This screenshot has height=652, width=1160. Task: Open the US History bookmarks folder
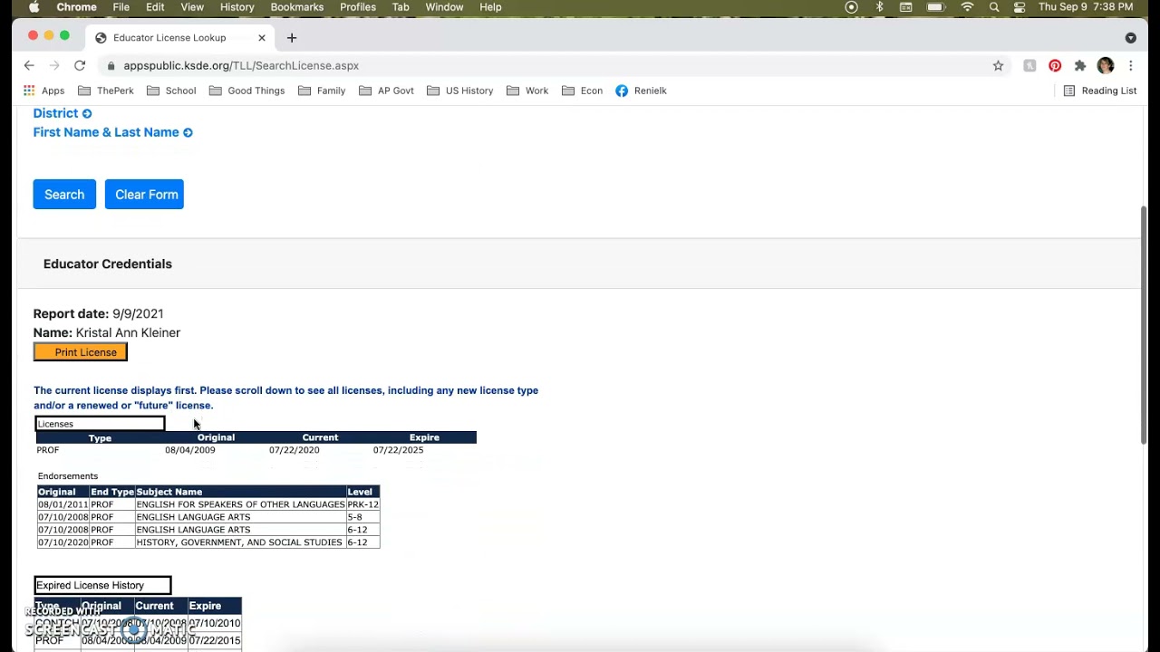point(459,91)
